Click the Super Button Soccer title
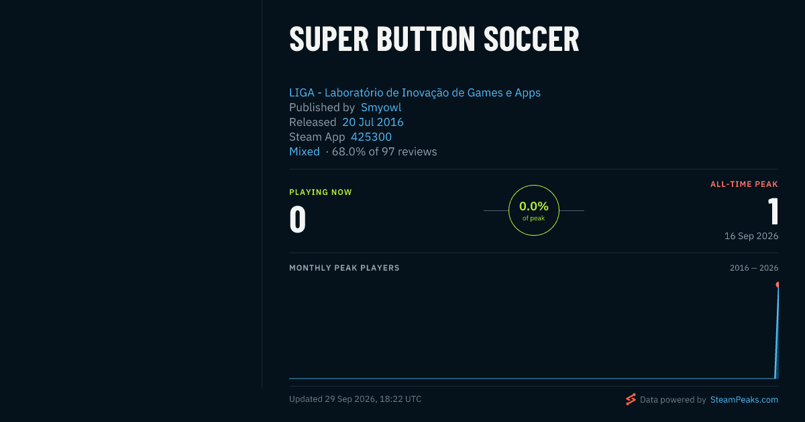The height and width of the screenshot is (422, 805). (434, 39)
